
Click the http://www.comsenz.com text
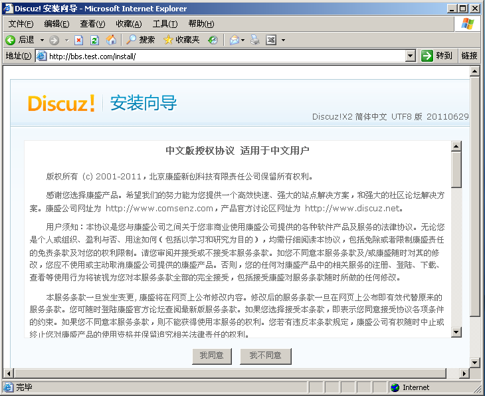[159, 209]
